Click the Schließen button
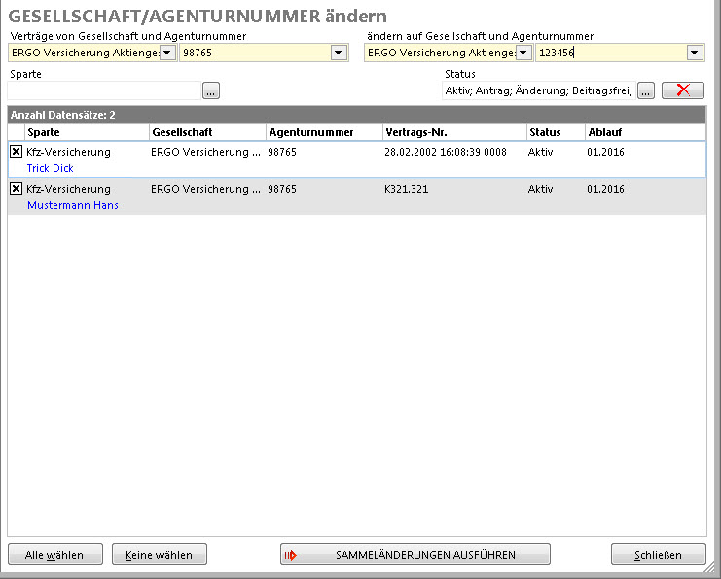This screenshot has height=579, width=721. click(659, 555)
